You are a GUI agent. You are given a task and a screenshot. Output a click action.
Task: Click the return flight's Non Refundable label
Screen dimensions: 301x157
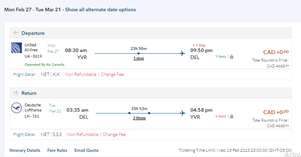coord(83,134)
